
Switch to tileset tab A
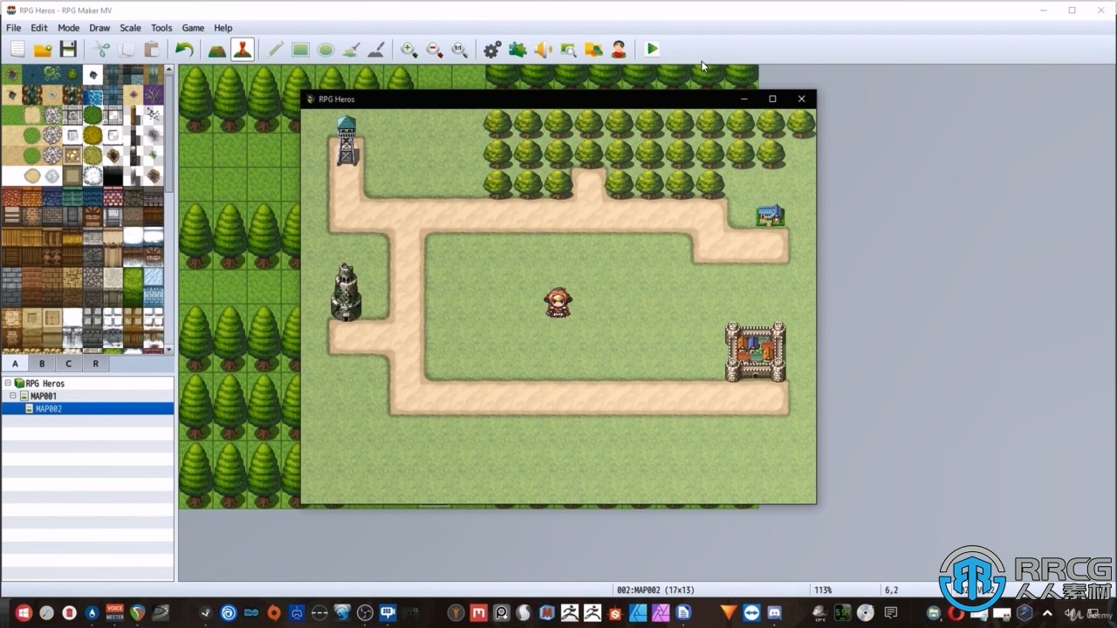click(x=15, y=364)
